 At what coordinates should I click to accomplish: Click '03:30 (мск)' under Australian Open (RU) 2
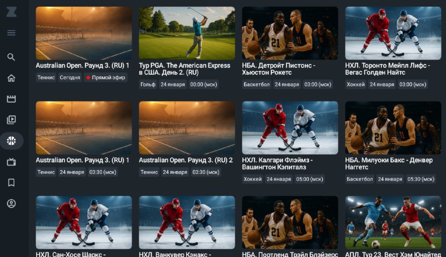(206, 172)
